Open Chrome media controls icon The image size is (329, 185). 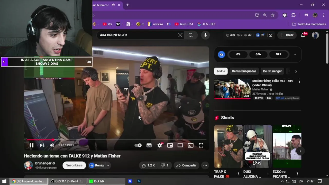click(306, 15)
